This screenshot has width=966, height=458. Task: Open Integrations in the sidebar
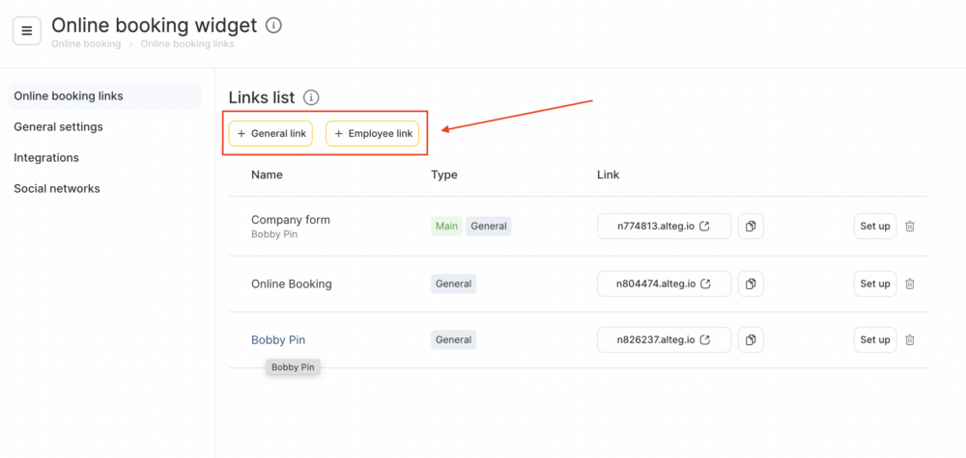click(x=46, y=157)
